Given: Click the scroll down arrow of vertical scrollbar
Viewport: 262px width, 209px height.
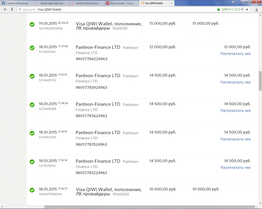Looking at the screenshot, I should tap(260, 203).
